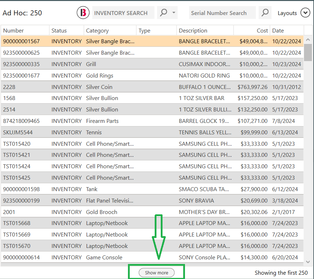The width and height of the screenshot is (314, 279).
Task: Click the Ad Hoc: 250 title
Action: tap(22, 13)
